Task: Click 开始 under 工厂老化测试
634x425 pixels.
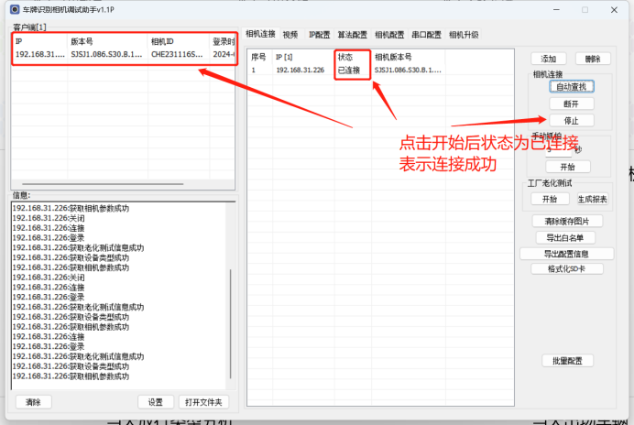Action: coord(550,199)
